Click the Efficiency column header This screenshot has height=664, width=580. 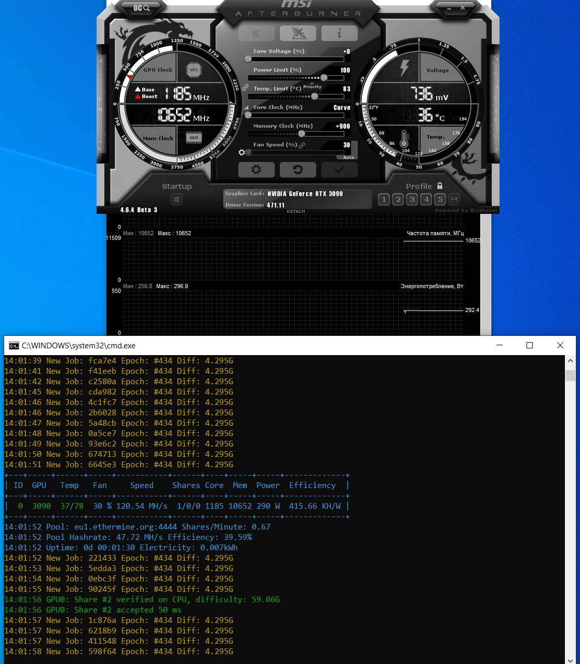pos(313,485)
